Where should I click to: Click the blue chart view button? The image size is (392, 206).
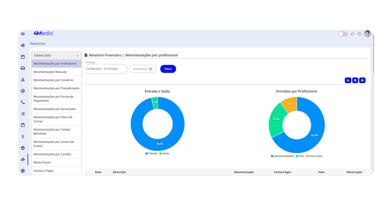(348, 80)
